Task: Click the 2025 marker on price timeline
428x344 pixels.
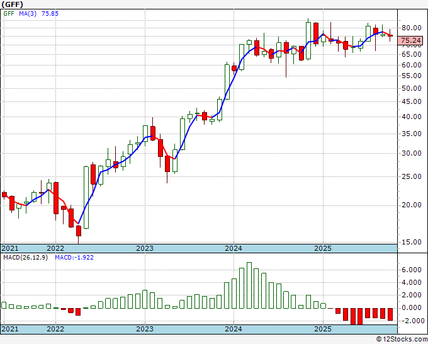Action: 323,248
